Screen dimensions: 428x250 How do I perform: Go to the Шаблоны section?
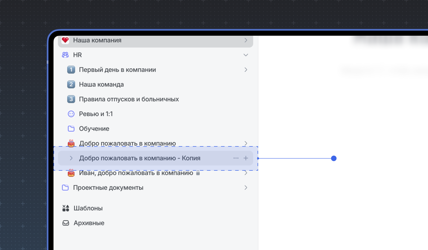tap(88, 208)
